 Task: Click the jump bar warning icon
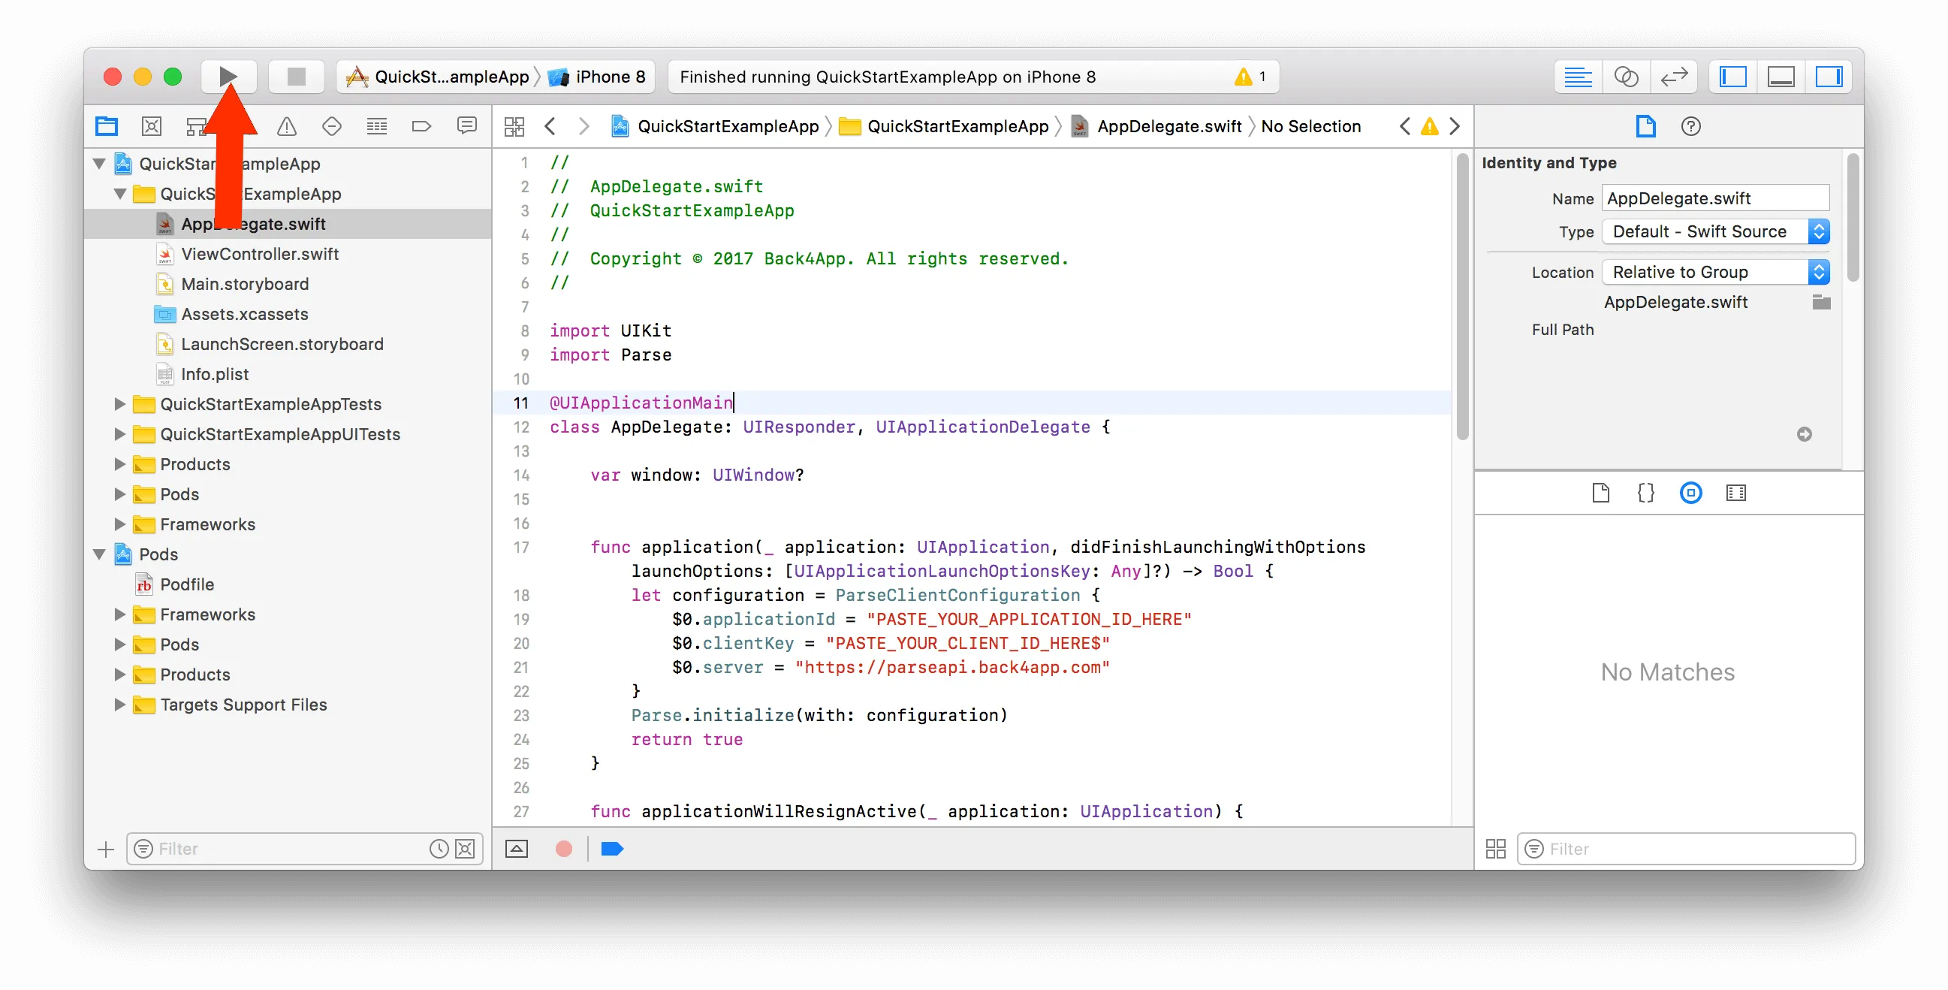[1429, 126]
